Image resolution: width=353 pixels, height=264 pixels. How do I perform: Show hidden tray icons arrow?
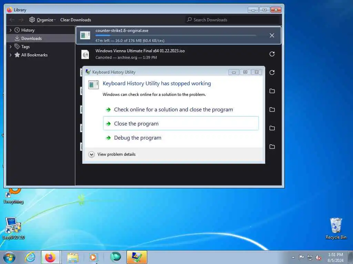[293, 257]
